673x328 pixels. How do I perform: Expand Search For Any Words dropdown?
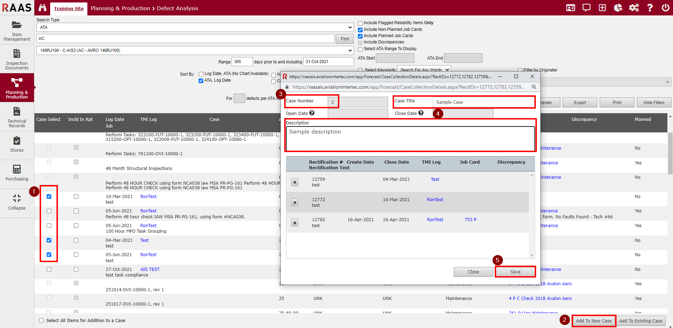424,70
